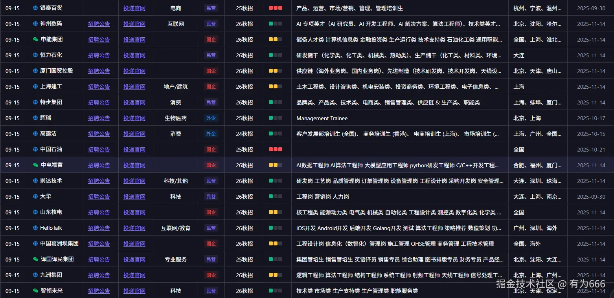Image resolution: width=614 pixels, height=298 pixels.
Task: Open 招聘公告 link for 辉瑞
Action: (99, 118)
